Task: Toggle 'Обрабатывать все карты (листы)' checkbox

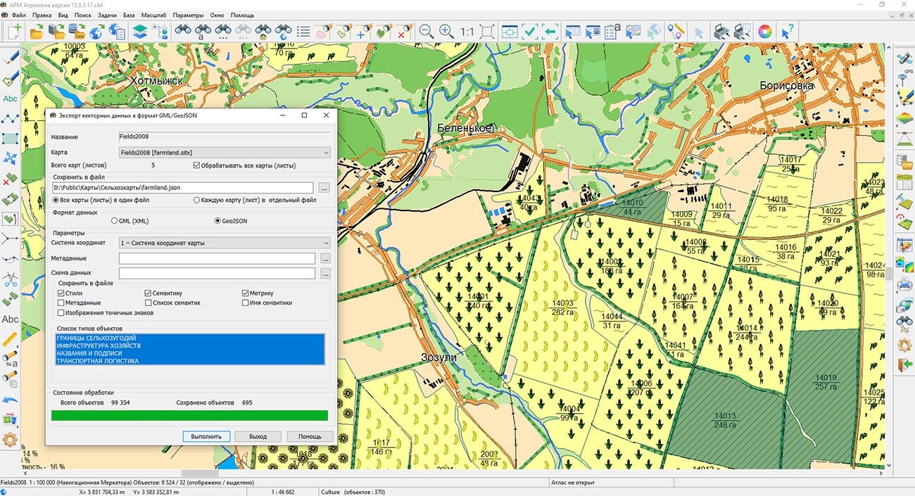Action: pyautogui.click(x=196, y=166)
